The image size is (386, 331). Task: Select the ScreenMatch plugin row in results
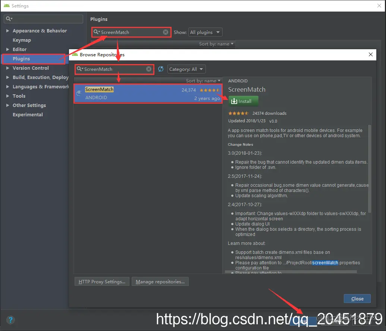[148, 93]
